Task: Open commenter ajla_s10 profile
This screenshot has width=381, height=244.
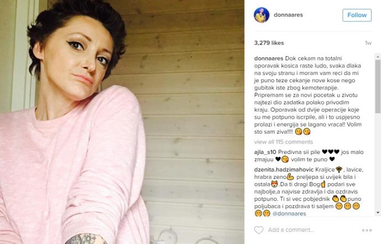Action: click(265, 152)
